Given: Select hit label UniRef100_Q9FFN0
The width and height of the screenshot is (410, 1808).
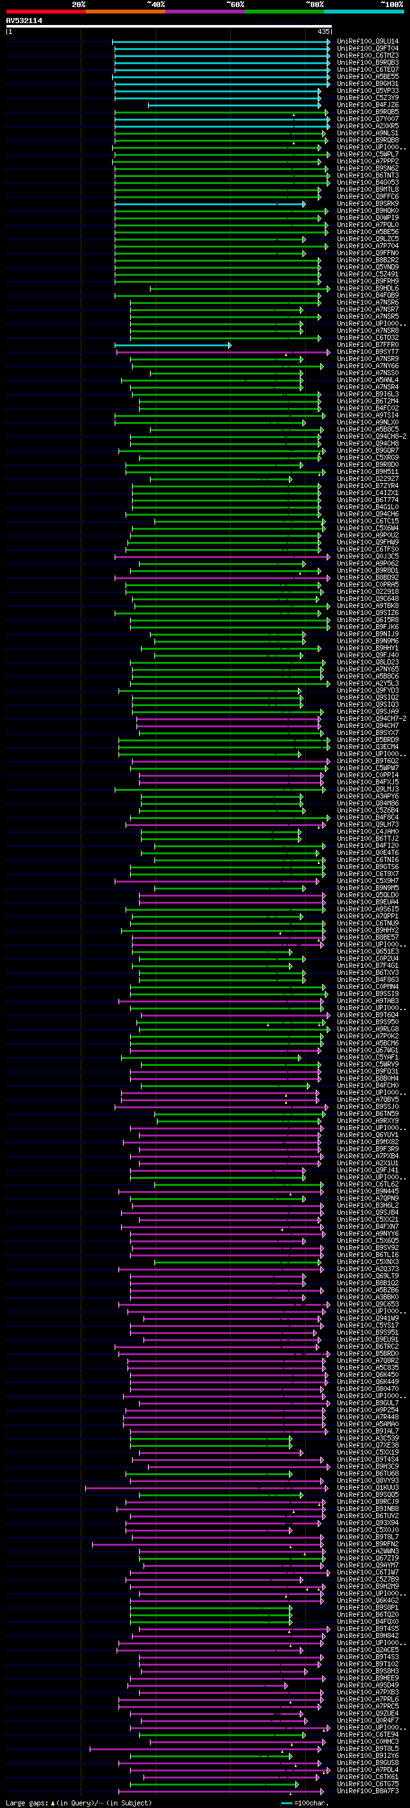Looking at the screenshot, I should click(368, 253).
